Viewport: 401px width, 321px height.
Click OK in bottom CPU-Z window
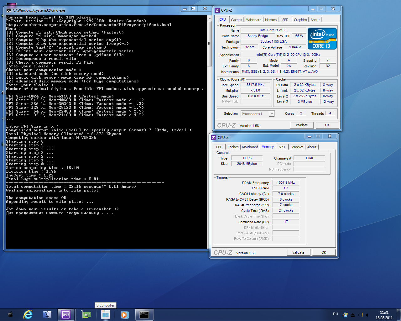tap(324, 252)
